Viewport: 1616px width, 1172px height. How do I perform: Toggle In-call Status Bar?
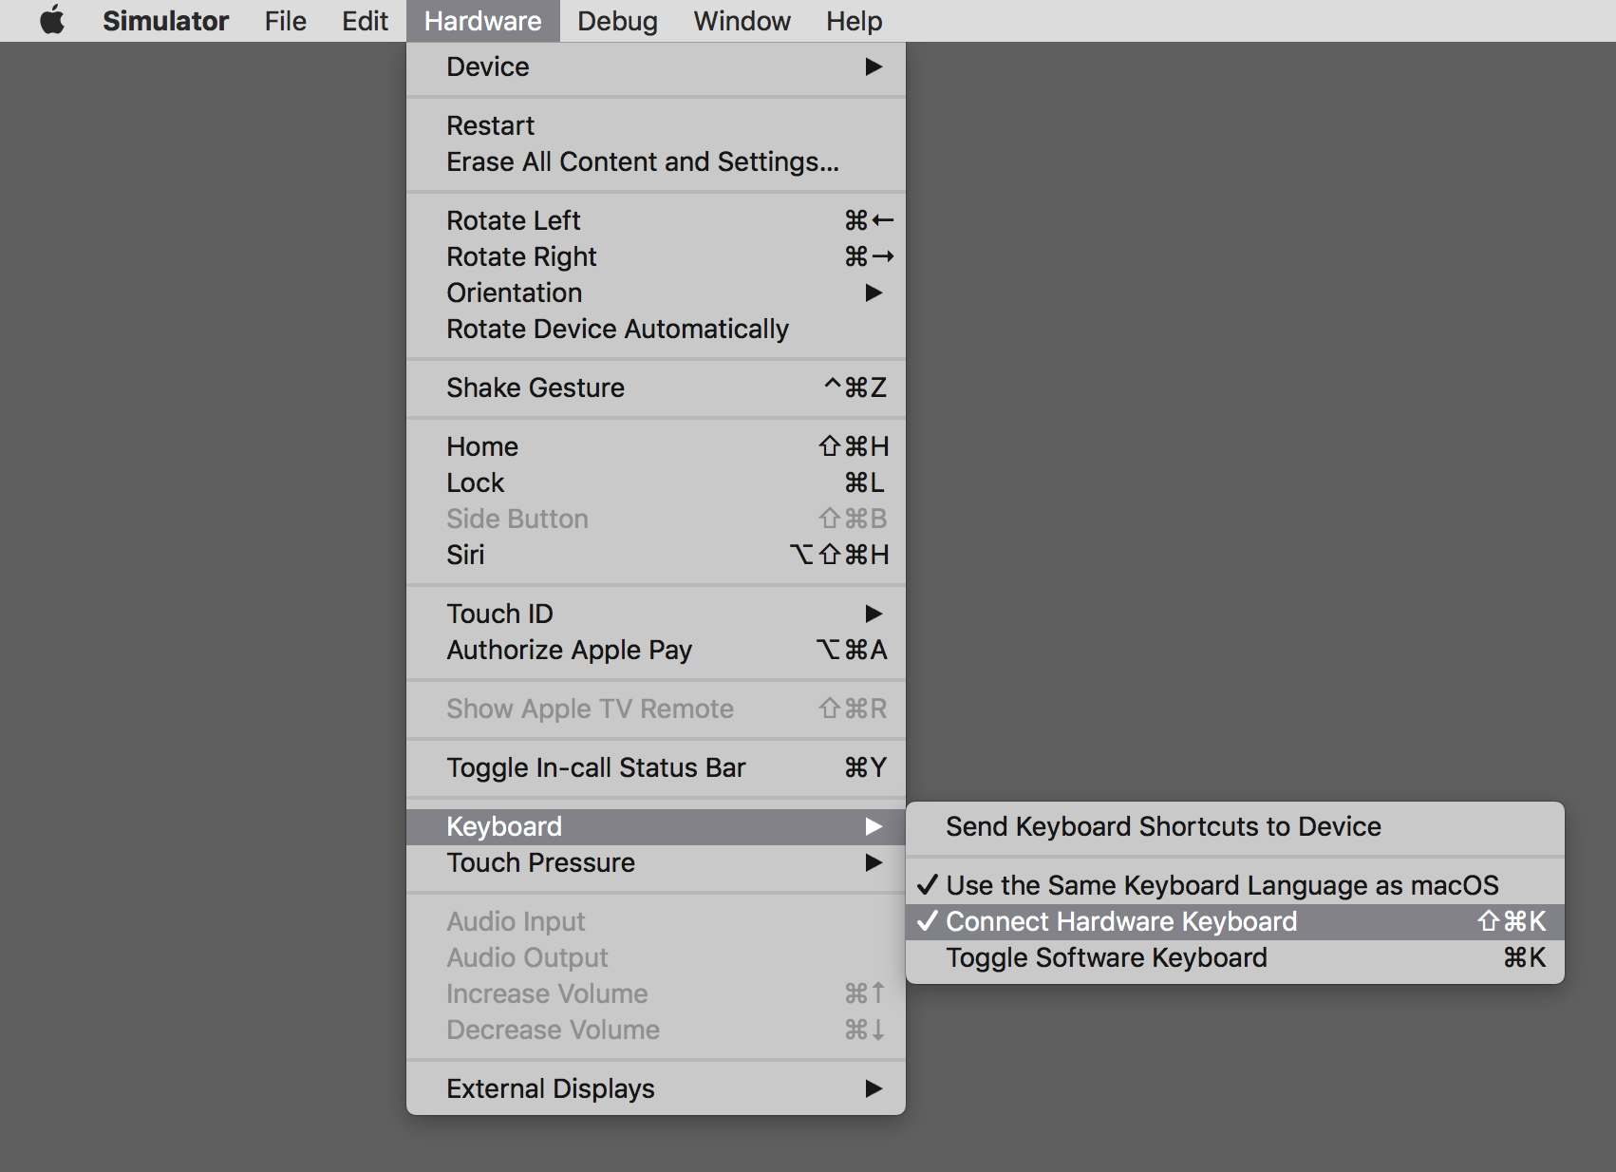(x=655, y=767)
